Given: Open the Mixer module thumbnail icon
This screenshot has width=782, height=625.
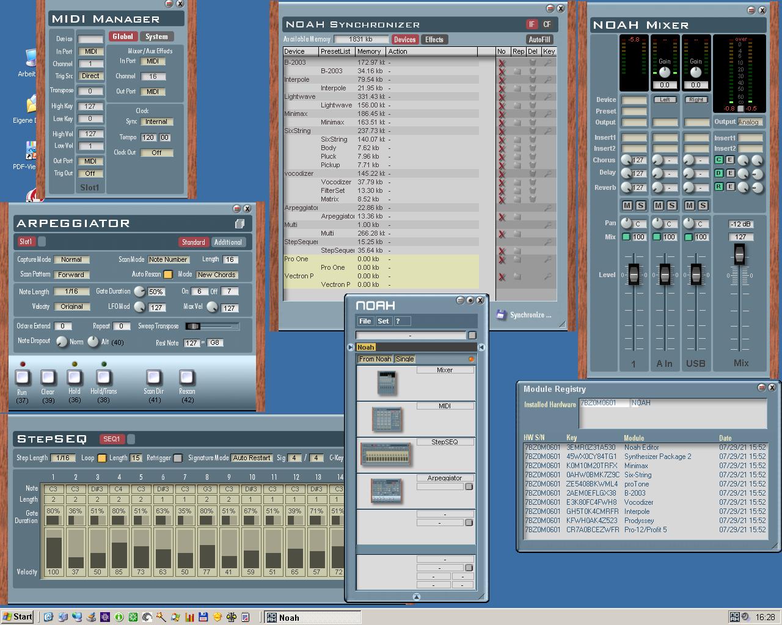Looking at the screenshot, I should click(387, 383).
